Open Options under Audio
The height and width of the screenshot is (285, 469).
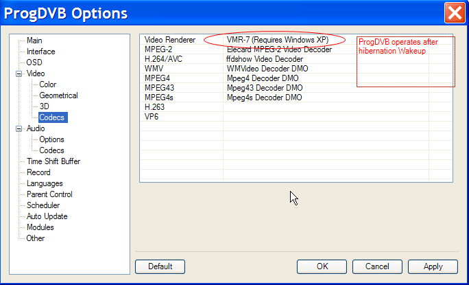tap(51, 139)
